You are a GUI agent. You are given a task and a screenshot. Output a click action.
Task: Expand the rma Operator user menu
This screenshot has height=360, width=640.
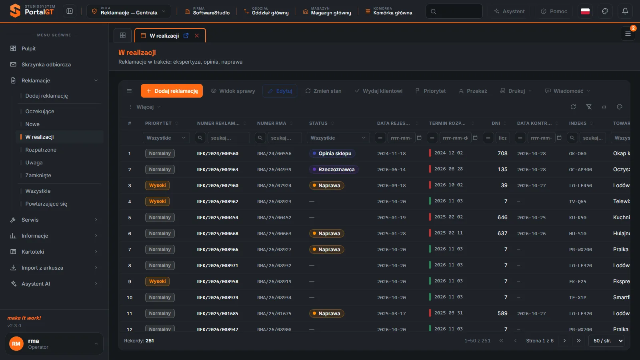(x=54, y=344)
